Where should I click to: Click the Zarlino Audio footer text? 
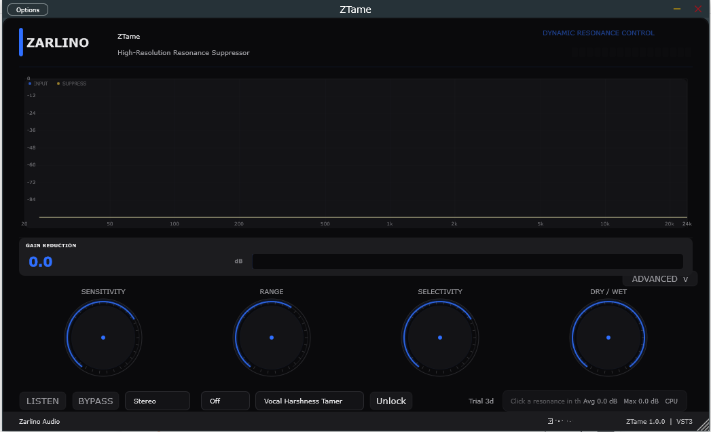click(39, 422)
